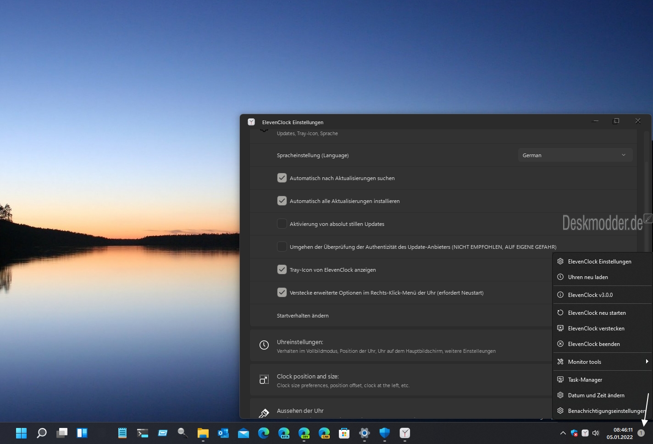Open the 'Monitor tools' submenu

pyautogui.click(x=602, y=362)
